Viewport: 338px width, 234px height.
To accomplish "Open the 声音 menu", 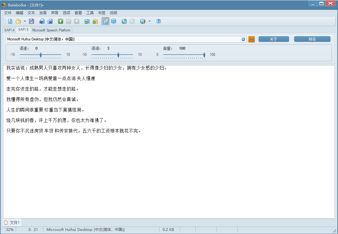I will (x=54, y=13).
